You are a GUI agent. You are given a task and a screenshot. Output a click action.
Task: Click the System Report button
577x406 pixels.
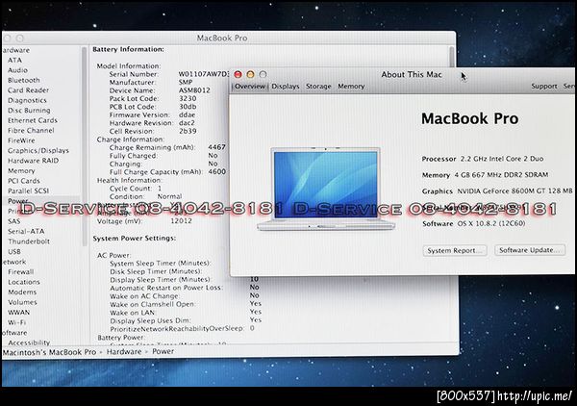[455, 251]
